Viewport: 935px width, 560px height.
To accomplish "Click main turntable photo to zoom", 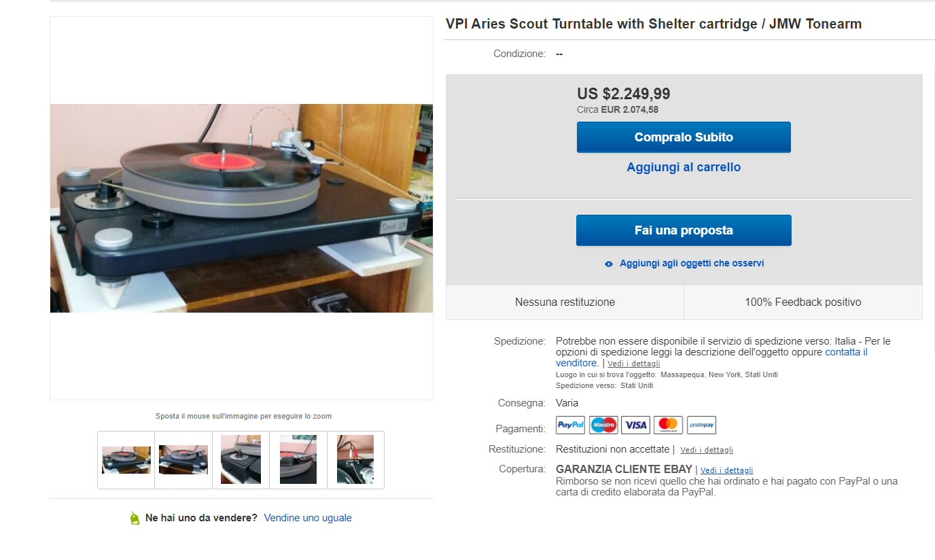I will point(241,208).
